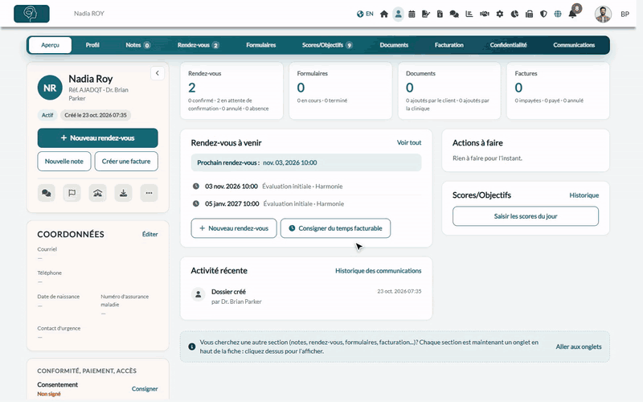
Task: Click the Créé le 23 oct. 2026 badge
Action: tap(96, 115)
